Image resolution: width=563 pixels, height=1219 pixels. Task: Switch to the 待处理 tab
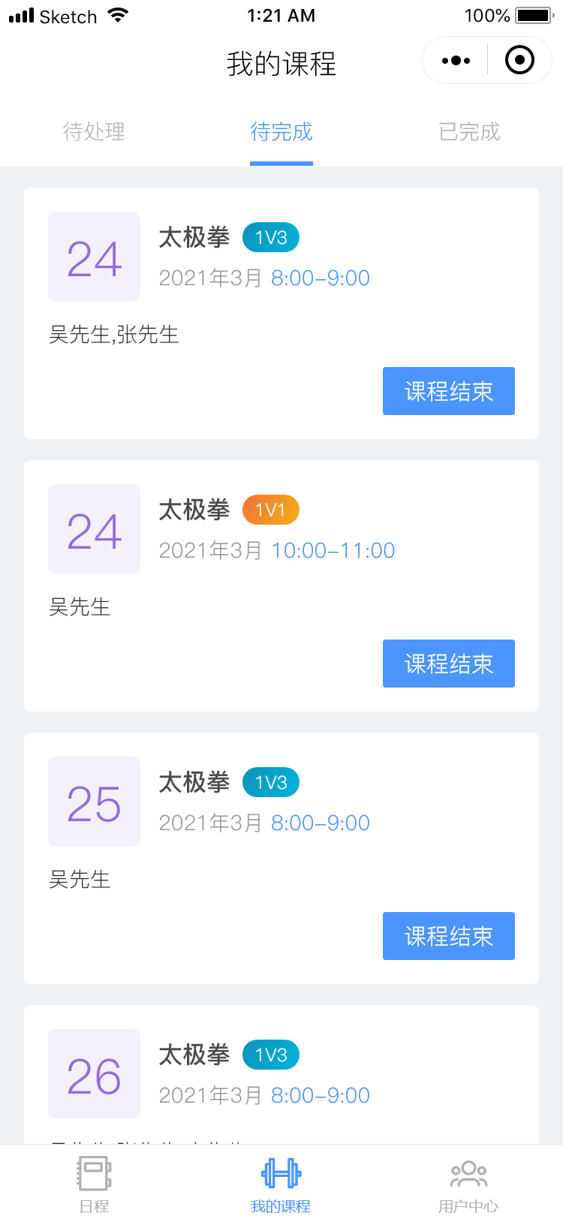(x=94, y=132)
